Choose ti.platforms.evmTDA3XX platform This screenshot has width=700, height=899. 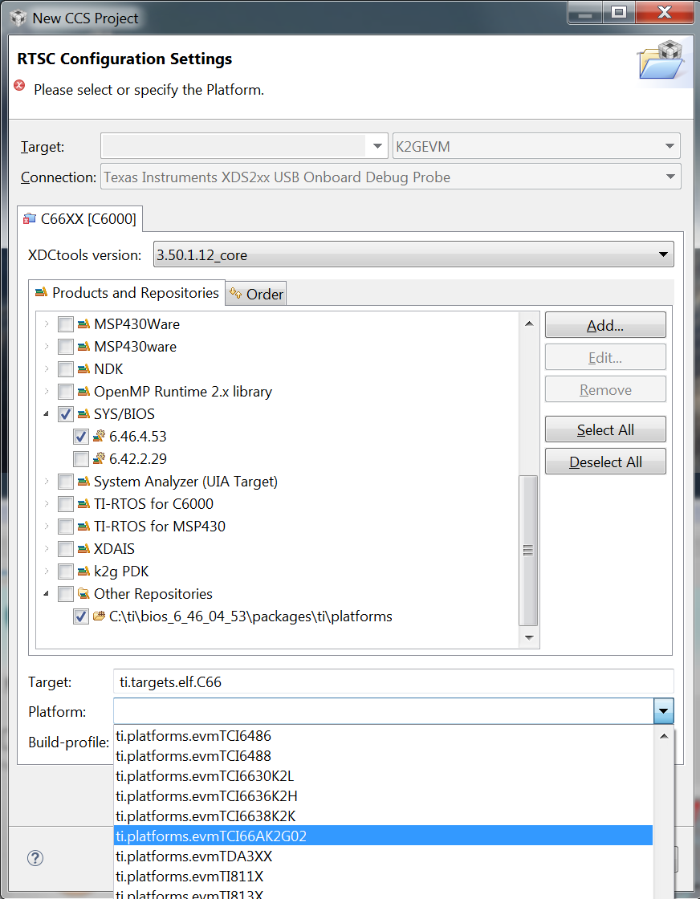pos(384,856)
